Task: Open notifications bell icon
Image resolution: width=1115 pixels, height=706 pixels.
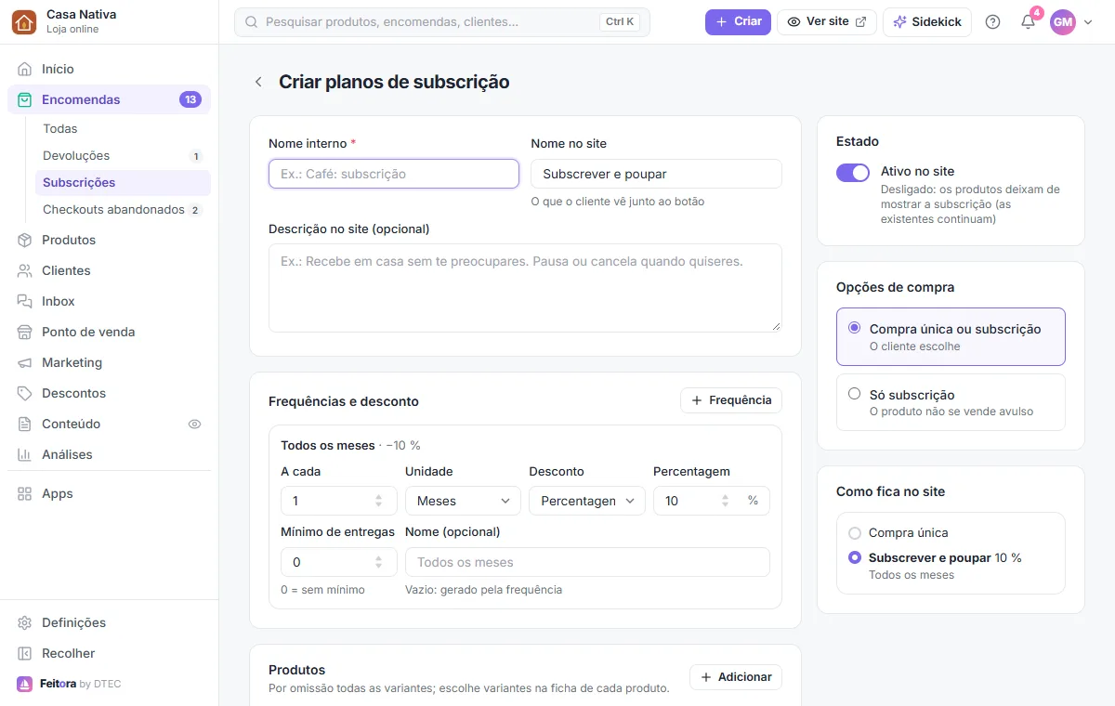Action: [1028, 22]
